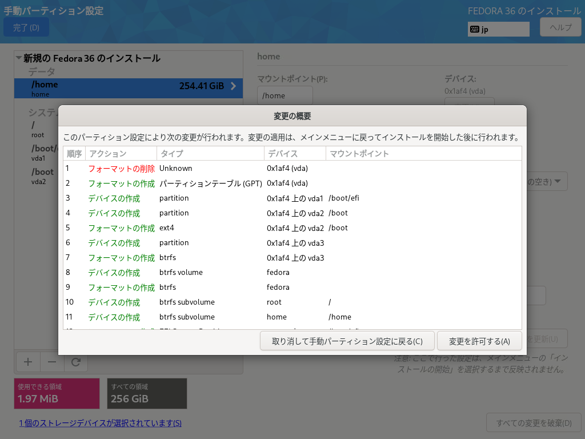Click 取り消して手動パーティション設定に戻る(C) button
Image resolution: width=585 pixels, height=439 pixels.
pos(347,341)
